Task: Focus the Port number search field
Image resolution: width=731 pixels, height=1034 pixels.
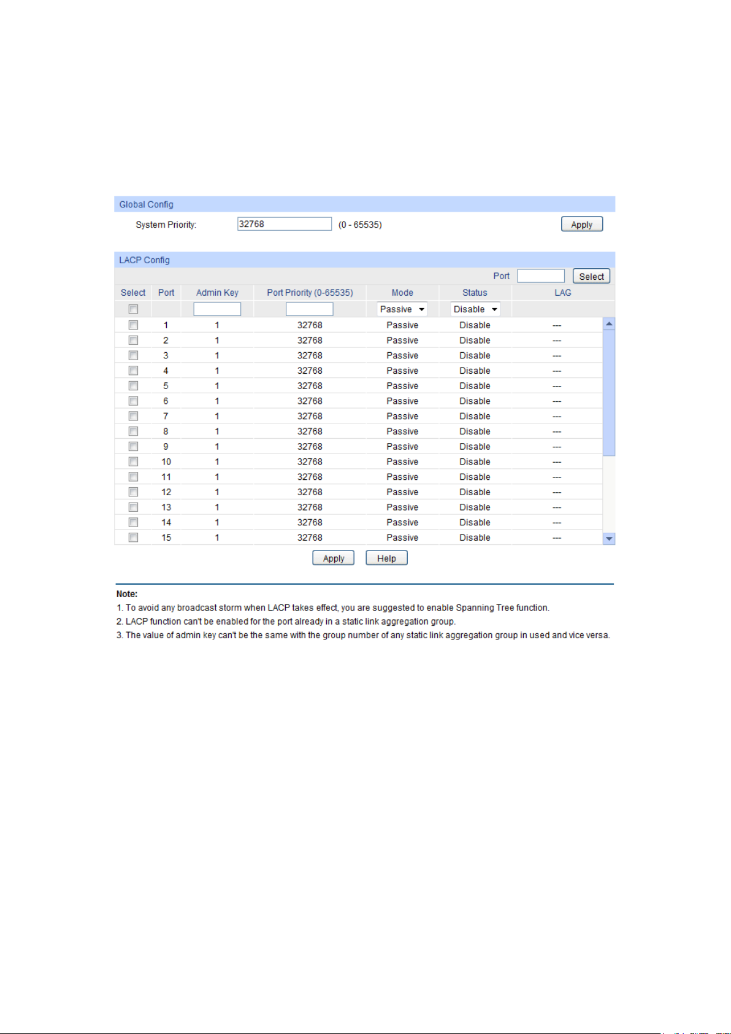Action: pos(540,276)
